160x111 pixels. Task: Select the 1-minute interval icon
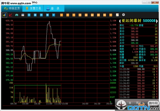62,15
